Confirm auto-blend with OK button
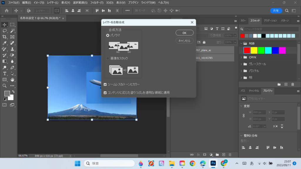This screenshot has height=169, width=301. pos(185,33)
